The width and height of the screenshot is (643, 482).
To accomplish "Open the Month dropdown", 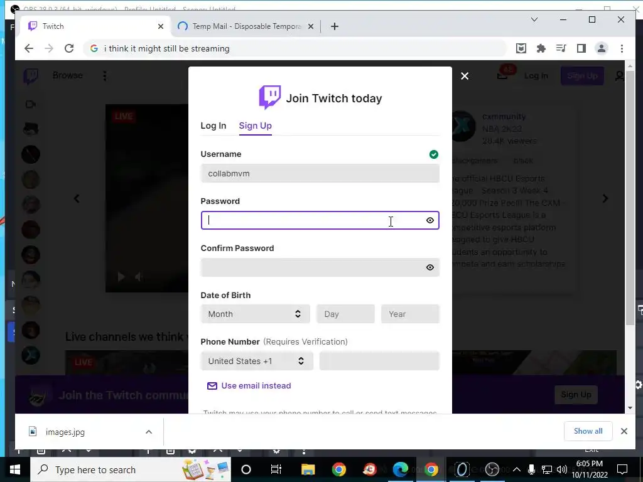I will pos(255,314).
